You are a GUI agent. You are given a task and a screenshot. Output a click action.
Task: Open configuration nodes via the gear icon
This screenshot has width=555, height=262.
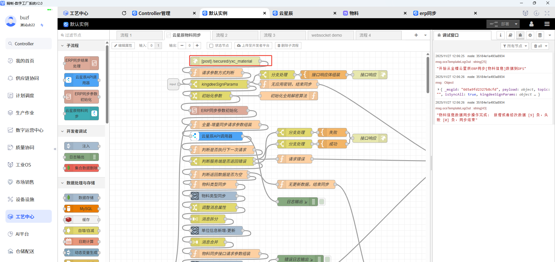click(x=530, y=35)
